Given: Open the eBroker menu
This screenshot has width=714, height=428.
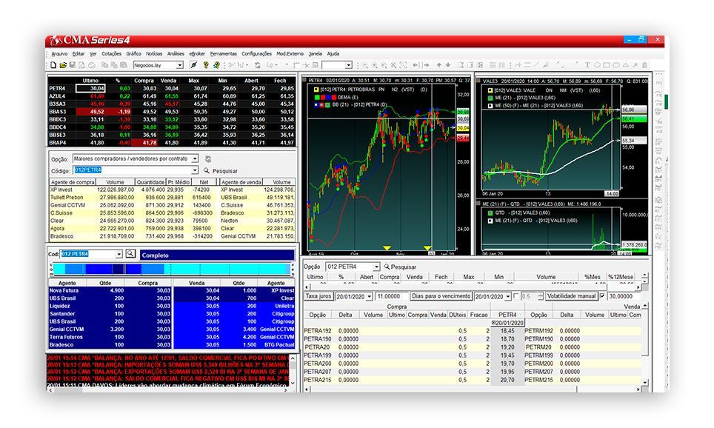Looking at the screenshot, I should point(197,54).
